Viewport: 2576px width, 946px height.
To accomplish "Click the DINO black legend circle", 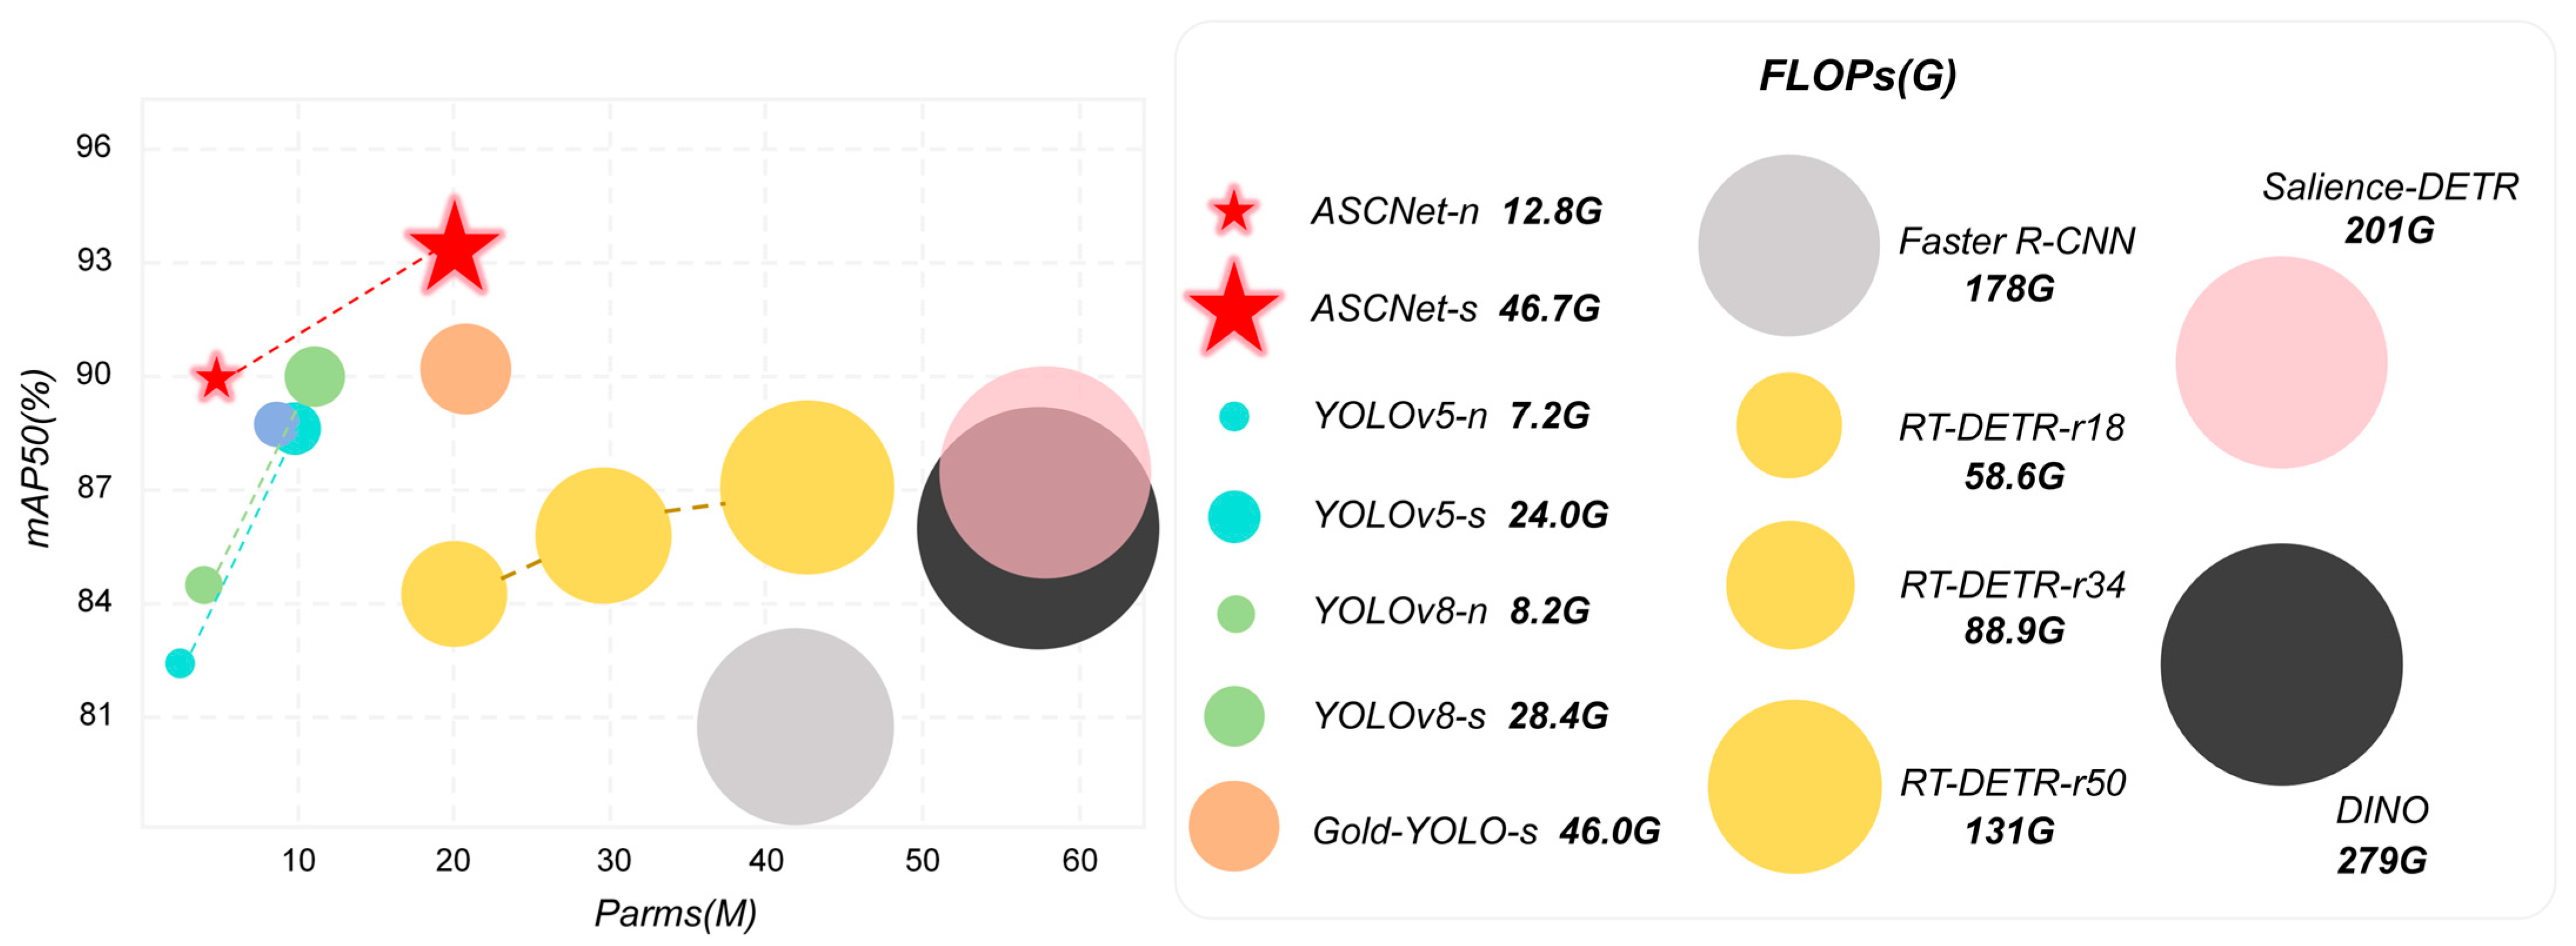I will click(x=2281, y=664).
